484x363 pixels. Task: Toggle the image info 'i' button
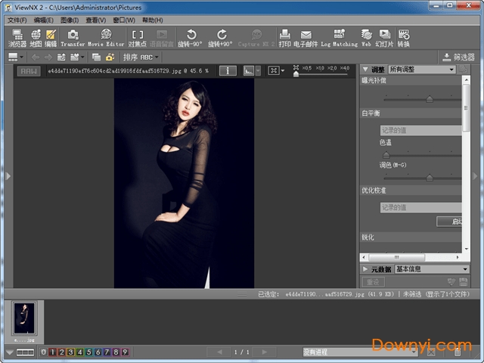coord(228,70)
